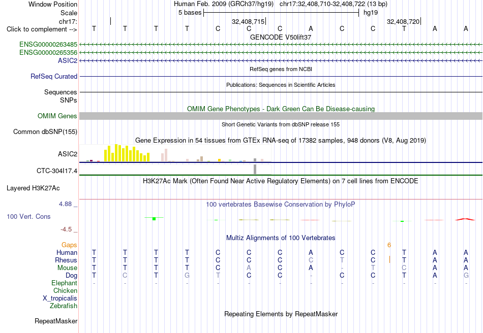Viewport: 483px width, 333px height.
Task: Select the Rhesus alignment row label
Action: tap(66, 260)
